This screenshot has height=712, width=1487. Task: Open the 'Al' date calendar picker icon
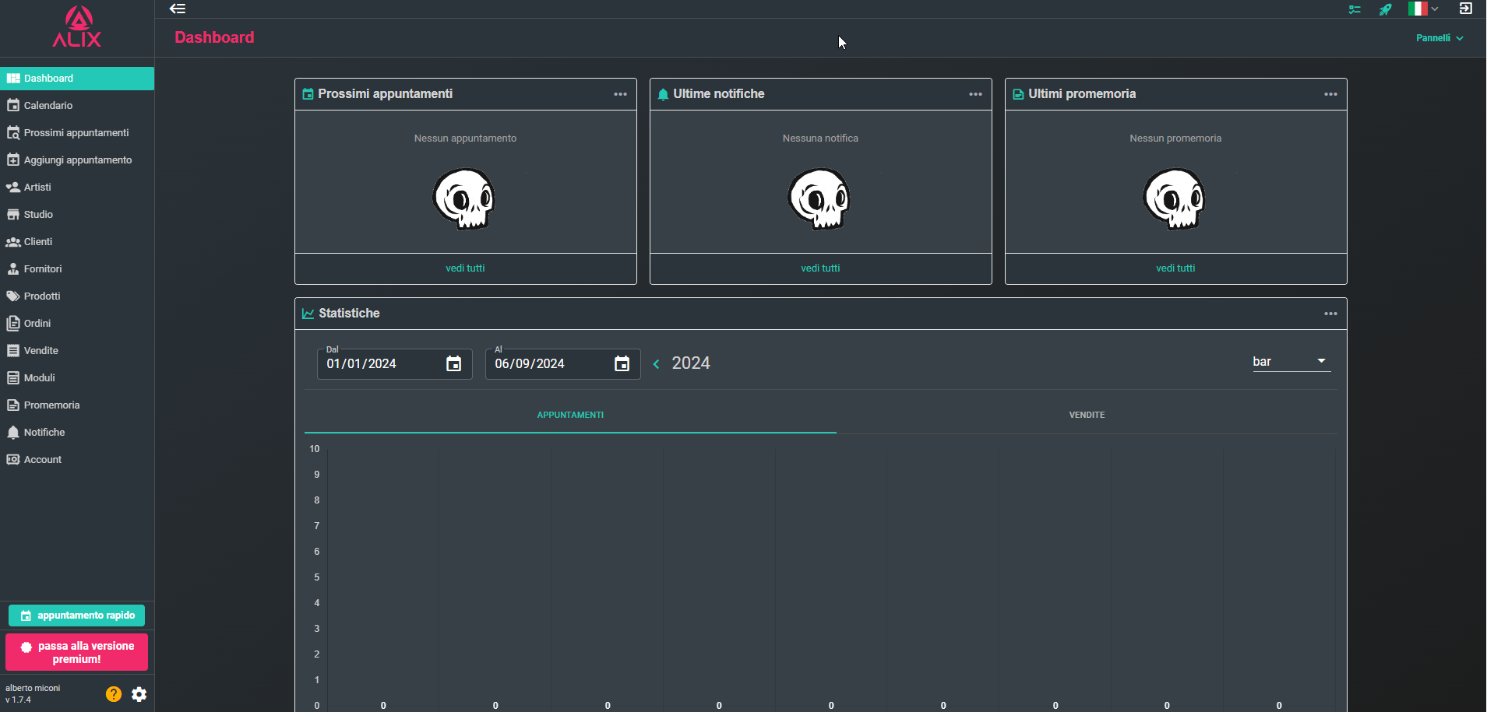[x=622, y=364]
